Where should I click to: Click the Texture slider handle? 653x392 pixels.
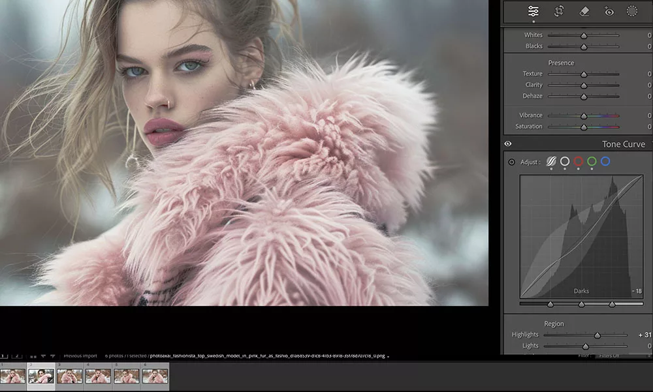click(x=584, y=74)
